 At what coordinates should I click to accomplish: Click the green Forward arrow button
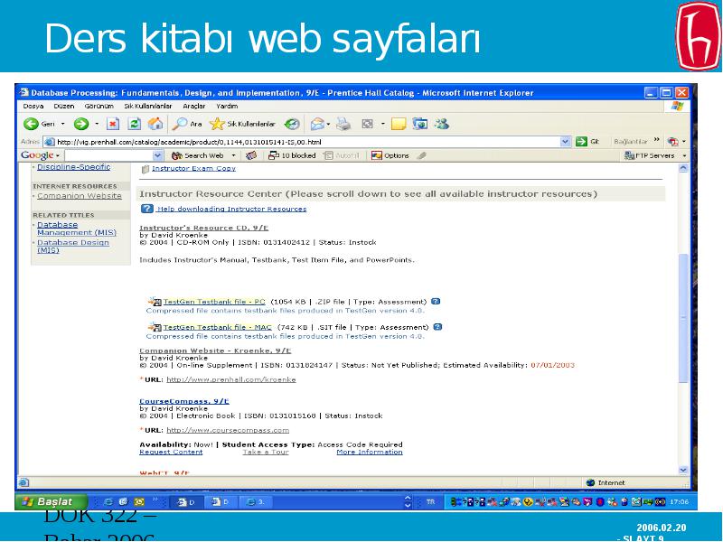click(x=81, y=124)
